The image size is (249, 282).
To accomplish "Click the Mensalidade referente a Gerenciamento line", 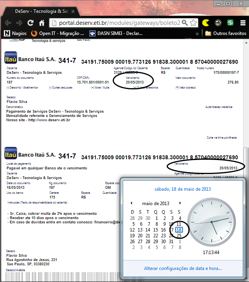I will [52, 116].
